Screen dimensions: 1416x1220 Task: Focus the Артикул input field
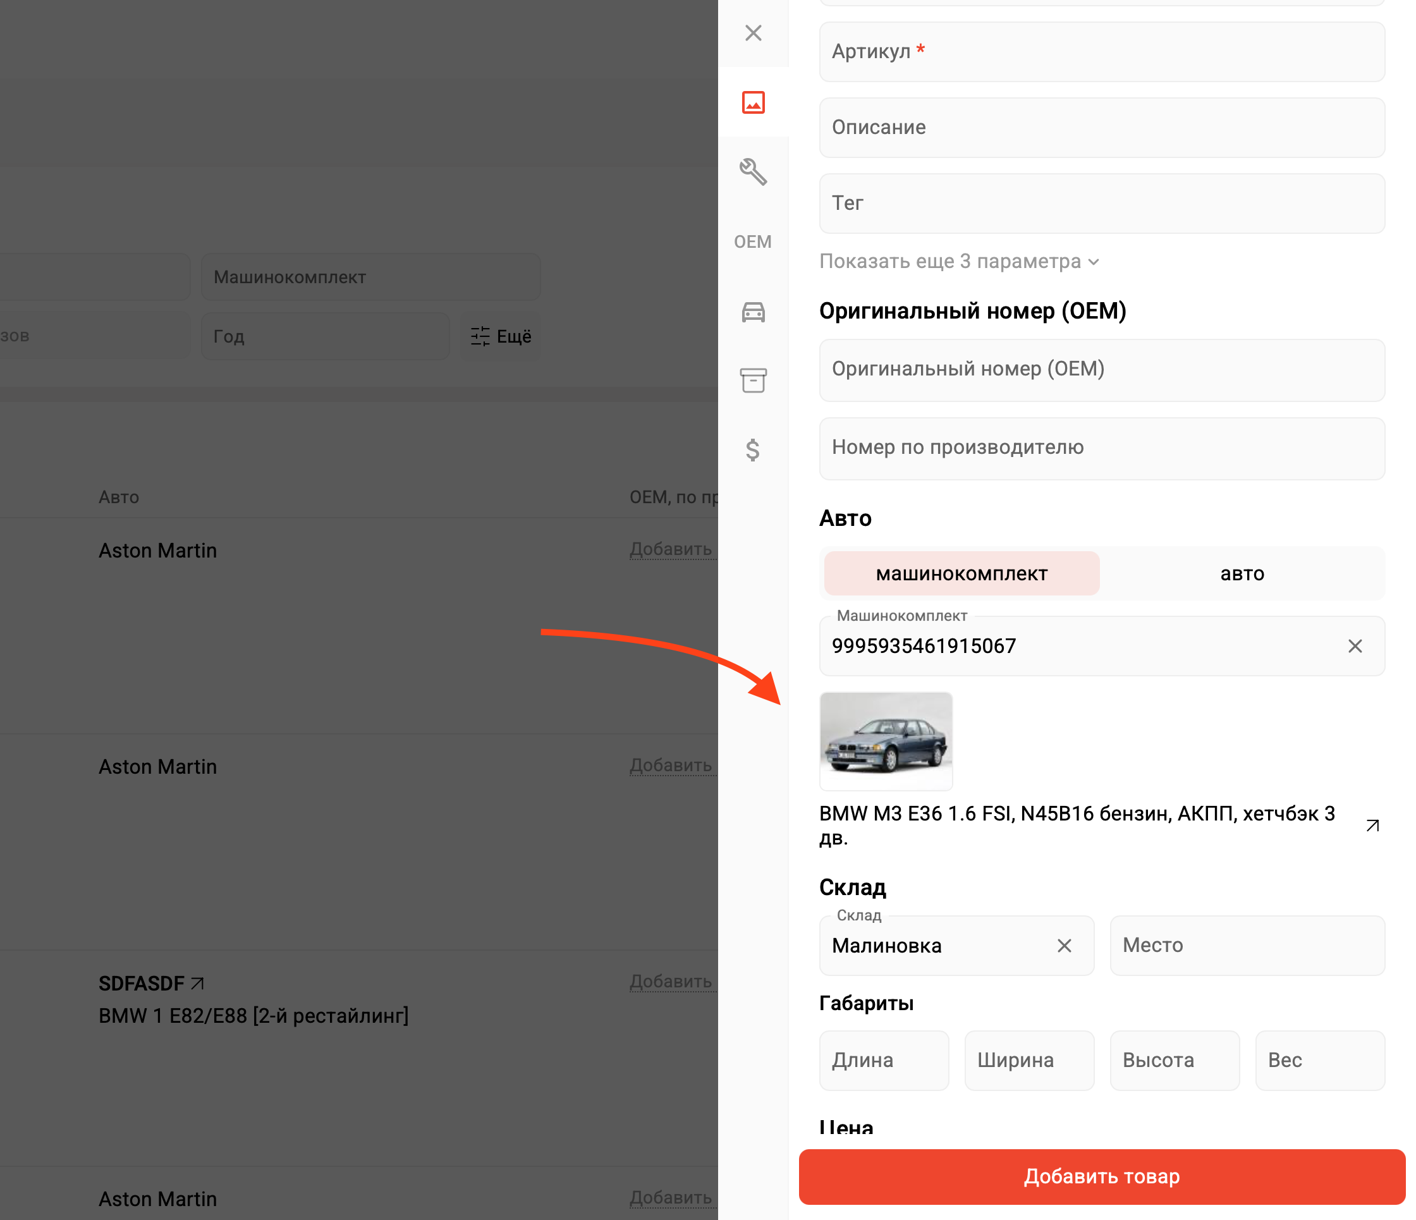pos(1101,52)
